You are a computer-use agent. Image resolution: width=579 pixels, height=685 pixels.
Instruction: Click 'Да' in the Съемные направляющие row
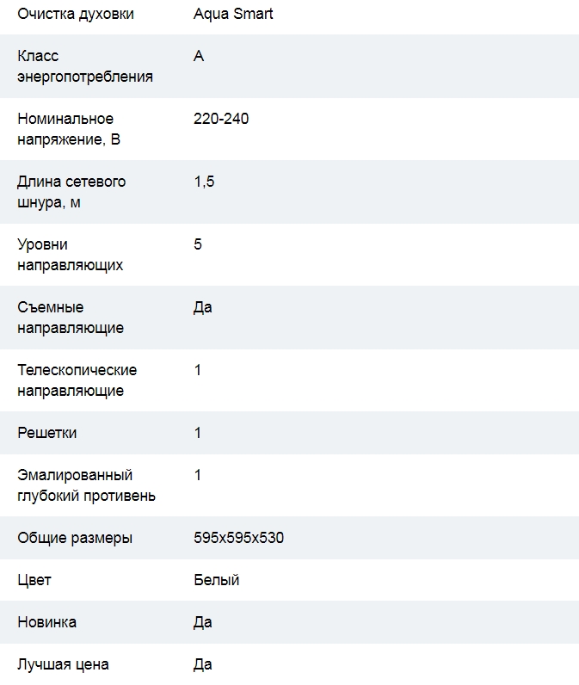(203, 307)
